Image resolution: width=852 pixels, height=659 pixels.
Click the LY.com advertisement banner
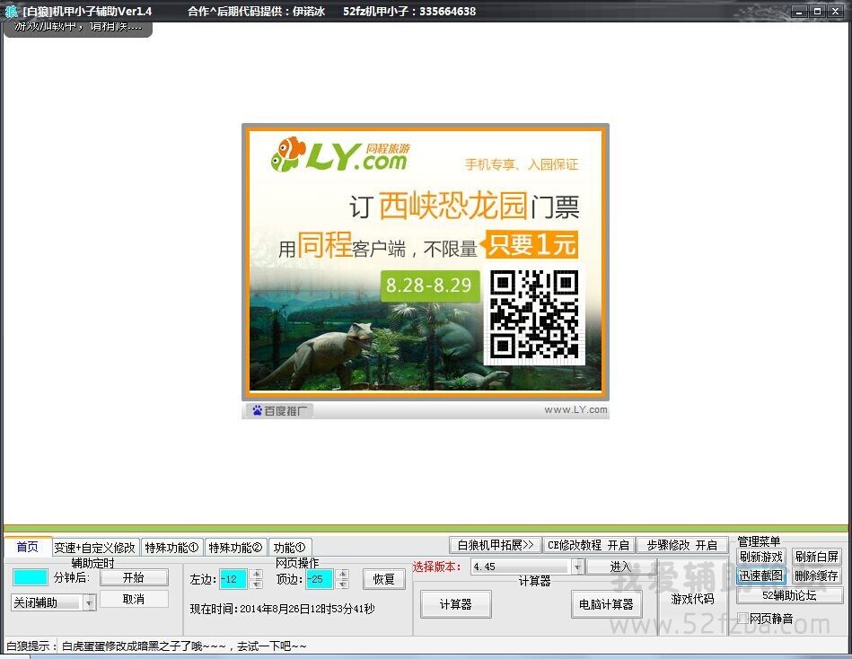pos(426,262)
